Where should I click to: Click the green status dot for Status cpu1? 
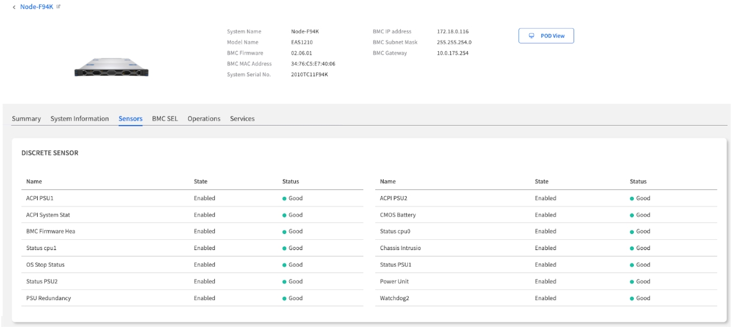click(x=285, y=248)
